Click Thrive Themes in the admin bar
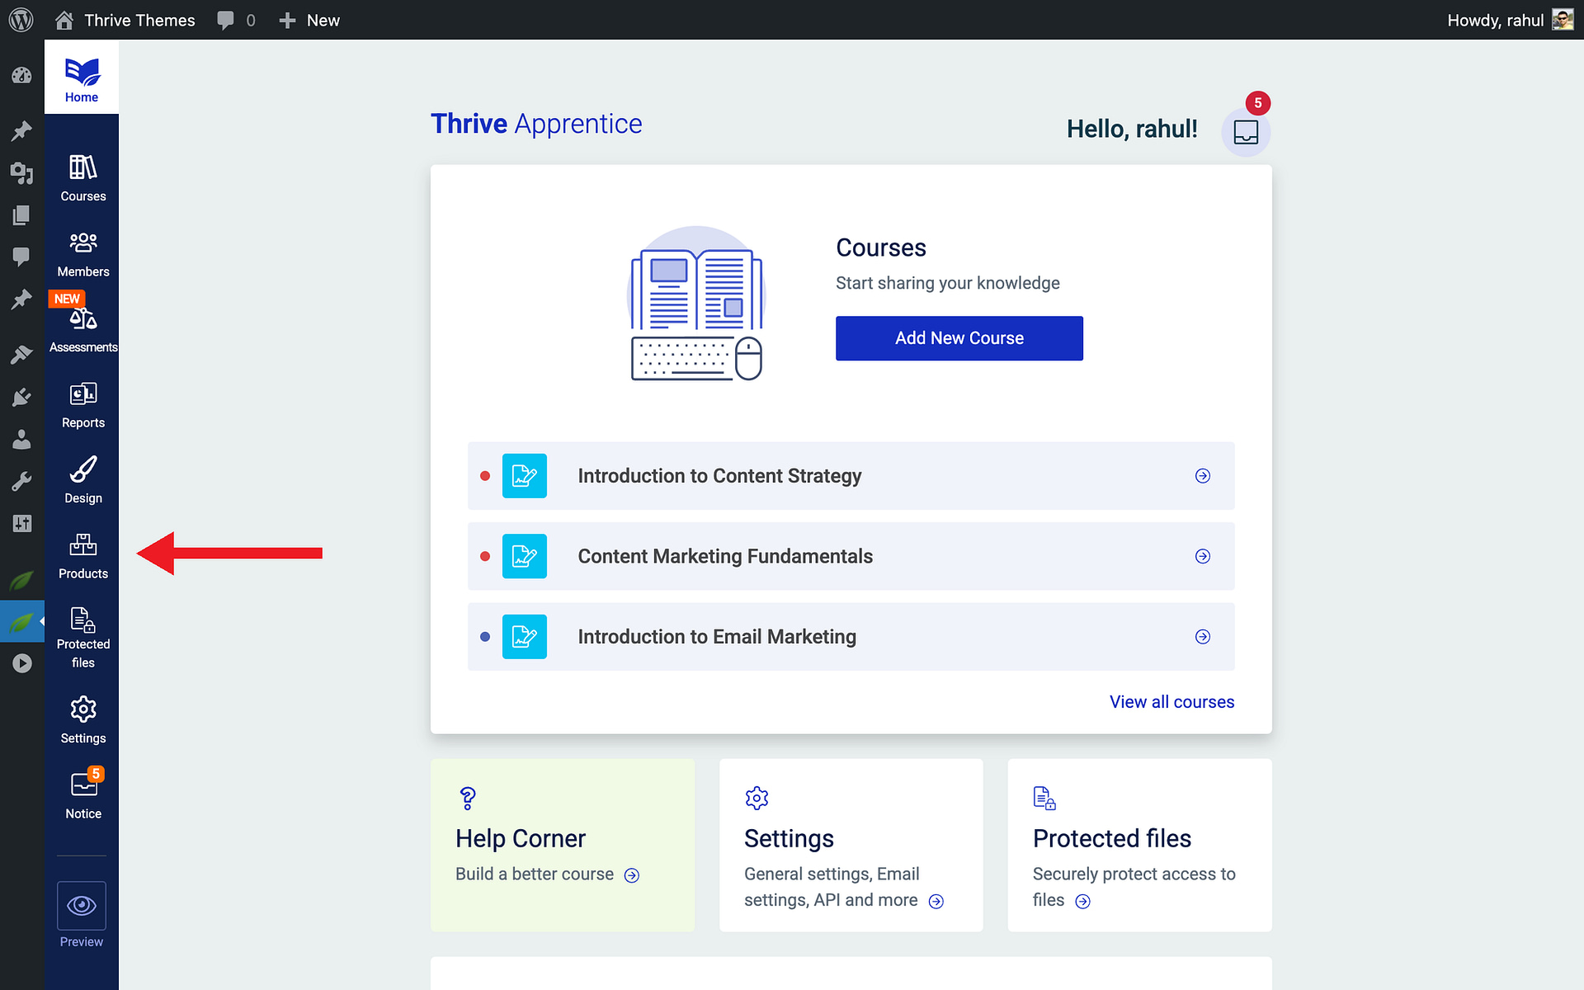 click(139, 20)
